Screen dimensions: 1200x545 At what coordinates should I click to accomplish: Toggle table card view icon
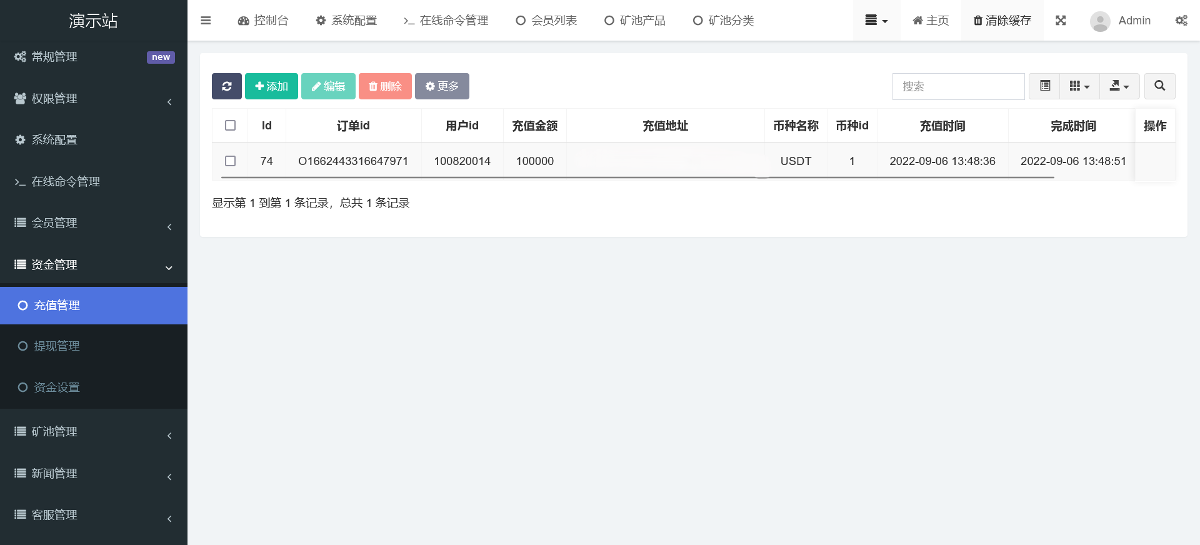(1044, 86)
